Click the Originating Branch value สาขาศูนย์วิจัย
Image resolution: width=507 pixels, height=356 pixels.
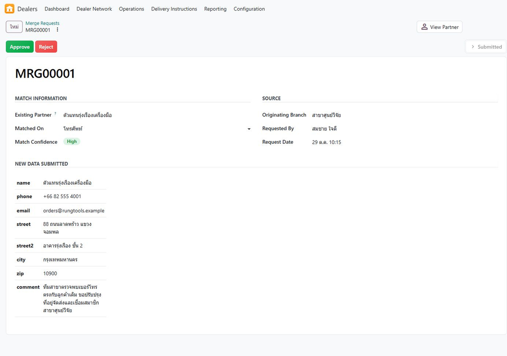click(326, 115)
